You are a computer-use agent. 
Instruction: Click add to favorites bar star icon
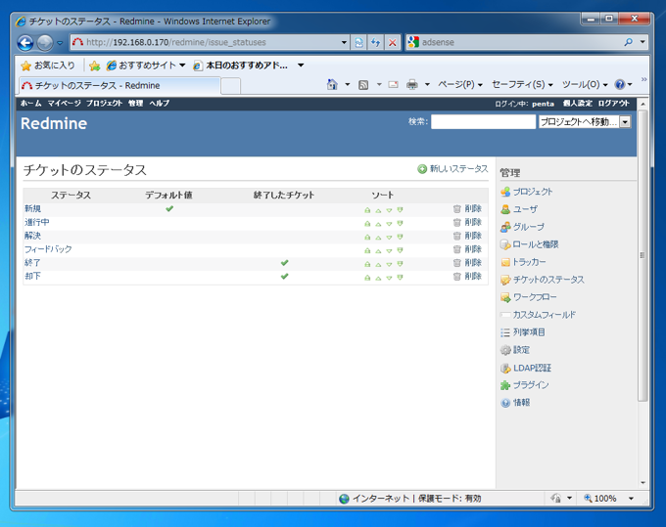(x=95, y=66)
